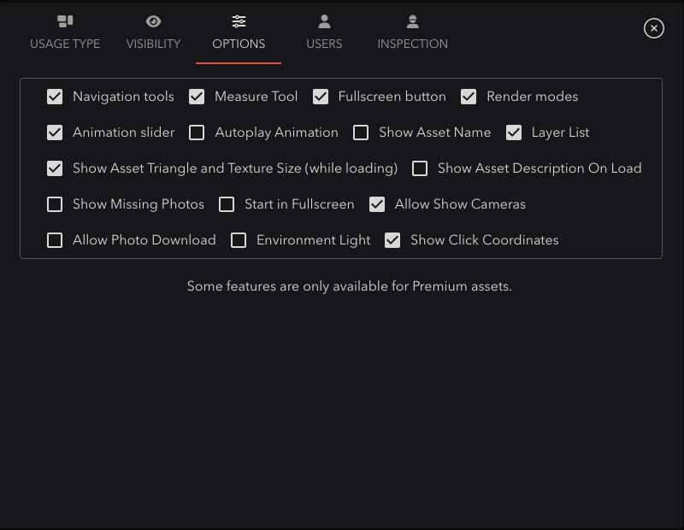Viewport: 684px width, 530px height.
Task: Check the Show Asset Name box
Action: pos(361,132)
